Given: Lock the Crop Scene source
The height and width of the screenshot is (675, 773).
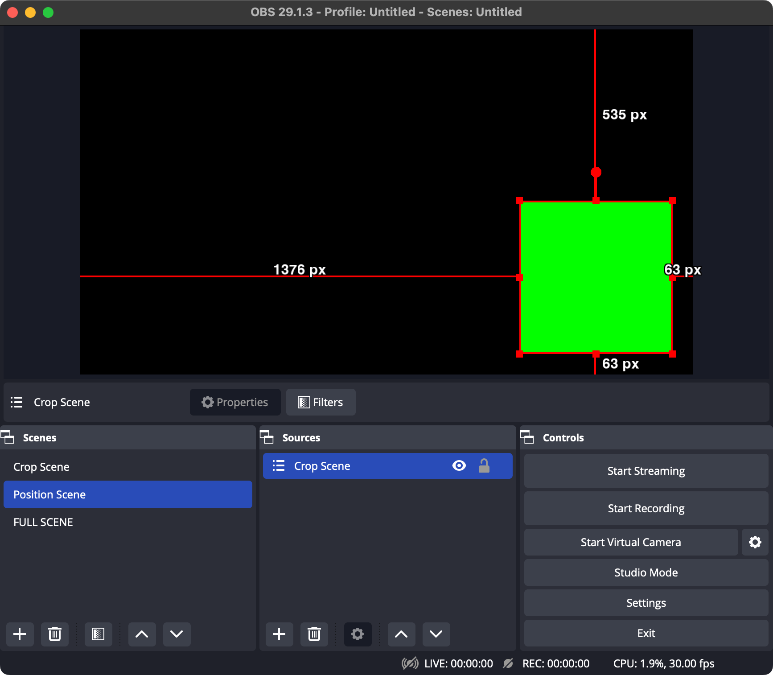Looking at the screenshot, I should pos(484,465).
